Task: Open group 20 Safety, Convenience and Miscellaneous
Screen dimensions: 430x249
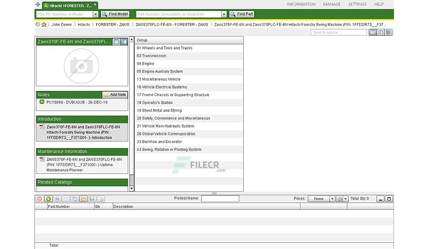Action: (x=189, y=118)
